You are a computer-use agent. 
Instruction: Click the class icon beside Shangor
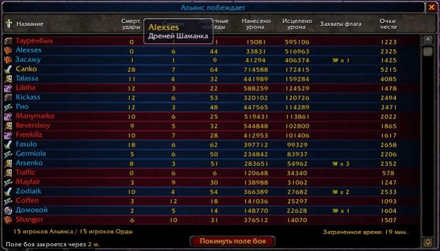pos(8,220)
